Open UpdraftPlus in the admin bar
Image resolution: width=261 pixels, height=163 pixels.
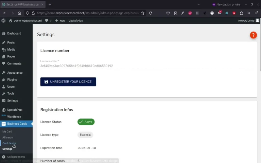click(x=75, y=21)
